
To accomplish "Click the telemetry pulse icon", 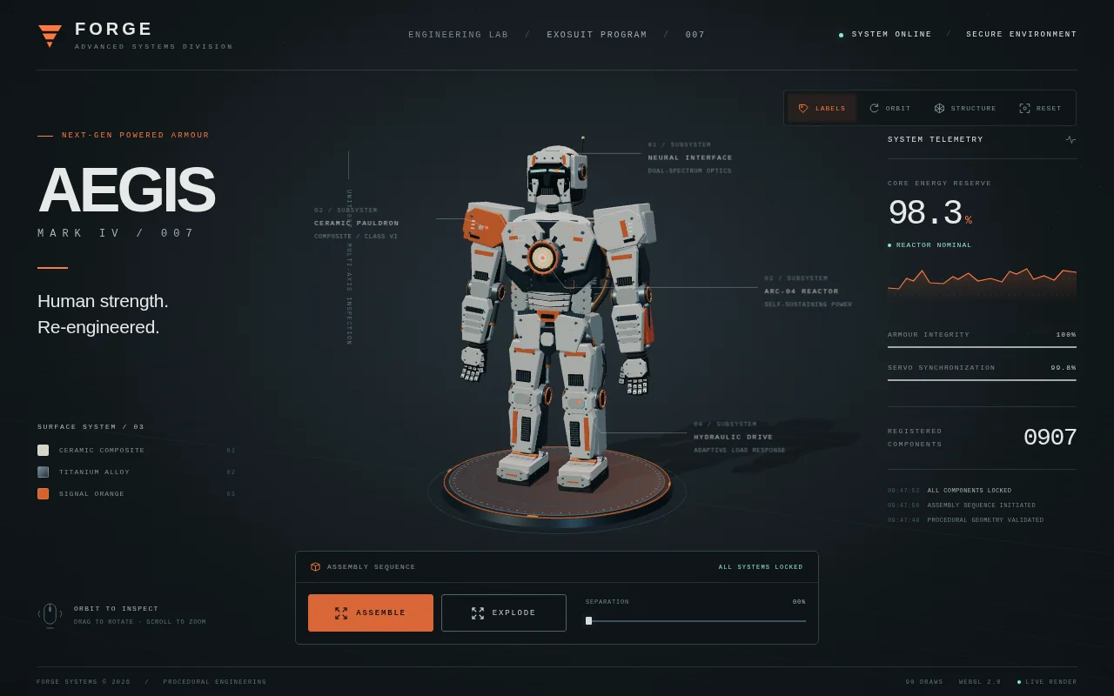I will point(1070,139).
